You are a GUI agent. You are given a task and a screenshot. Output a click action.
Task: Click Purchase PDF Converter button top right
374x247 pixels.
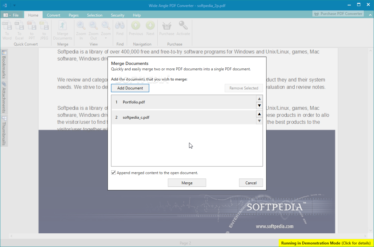coord(338,14)
